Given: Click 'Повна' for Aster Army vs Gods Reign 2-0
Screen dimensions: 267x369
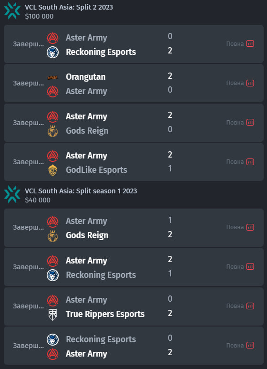Looking at the screenshot, I should (x=235, y=123).
